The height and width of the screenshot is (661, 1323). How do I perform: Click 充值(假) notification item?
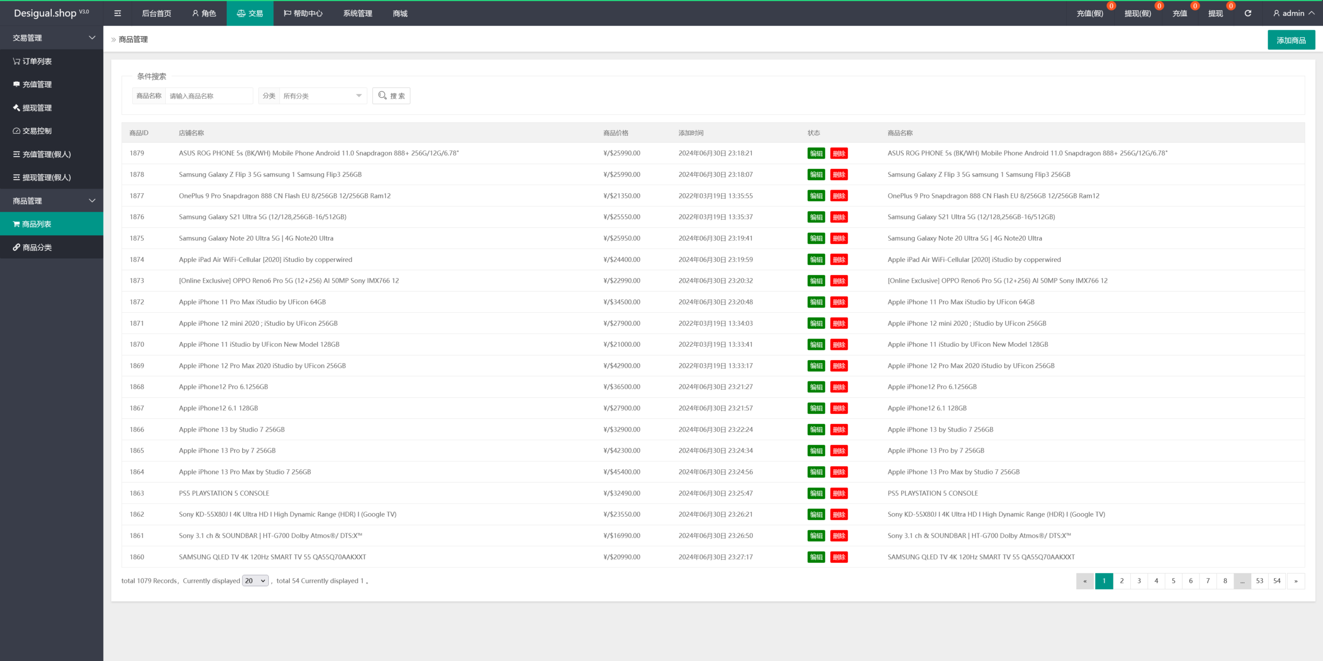pyautogui.click(x=1089, y=13)
